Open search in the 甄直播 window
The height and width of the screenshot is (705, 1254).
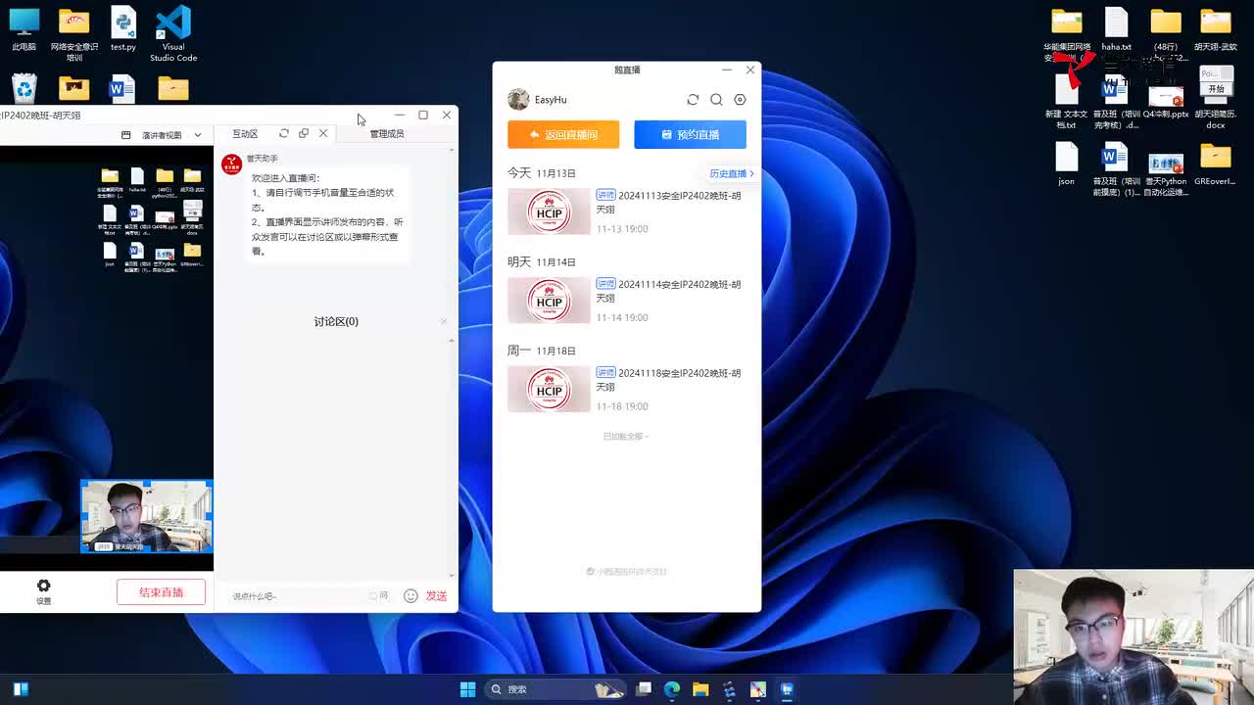pyautogui.click(x=716, y=100)
